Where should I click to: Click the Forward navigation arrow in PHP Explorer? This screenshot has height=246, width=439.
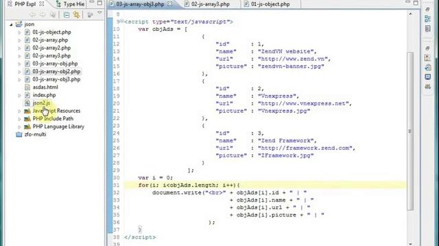click(x=43, y=15)
